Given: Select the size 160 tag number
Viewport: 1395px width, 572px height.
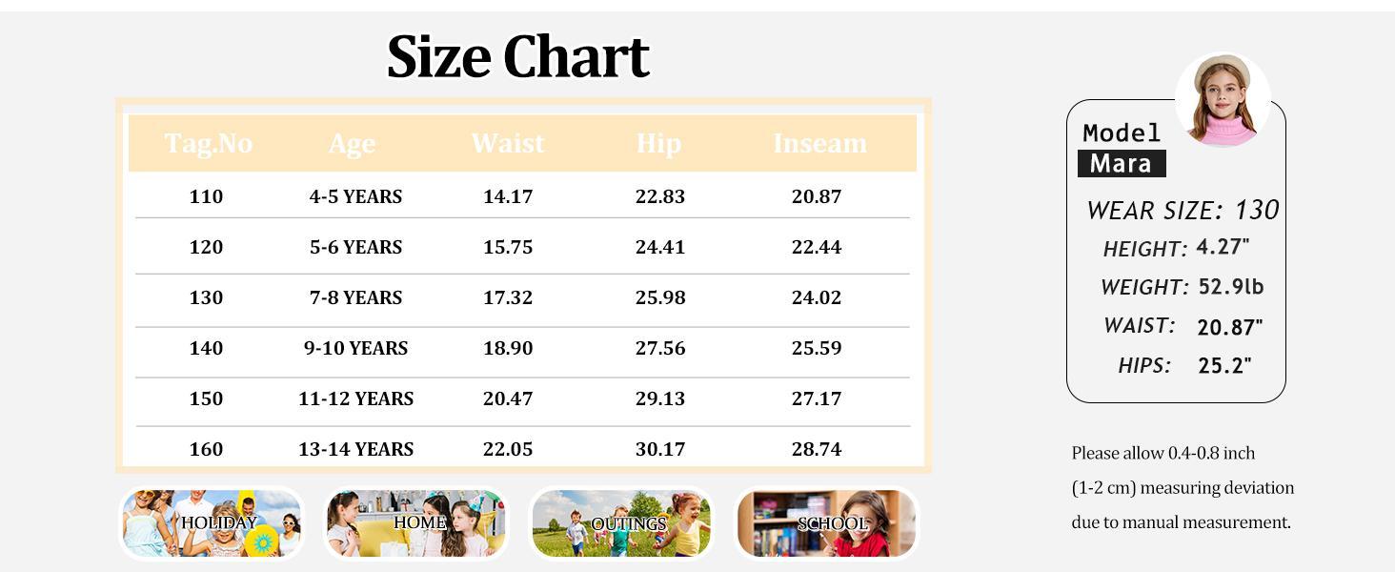Looking at the screenshot, I should click(206, 449).
